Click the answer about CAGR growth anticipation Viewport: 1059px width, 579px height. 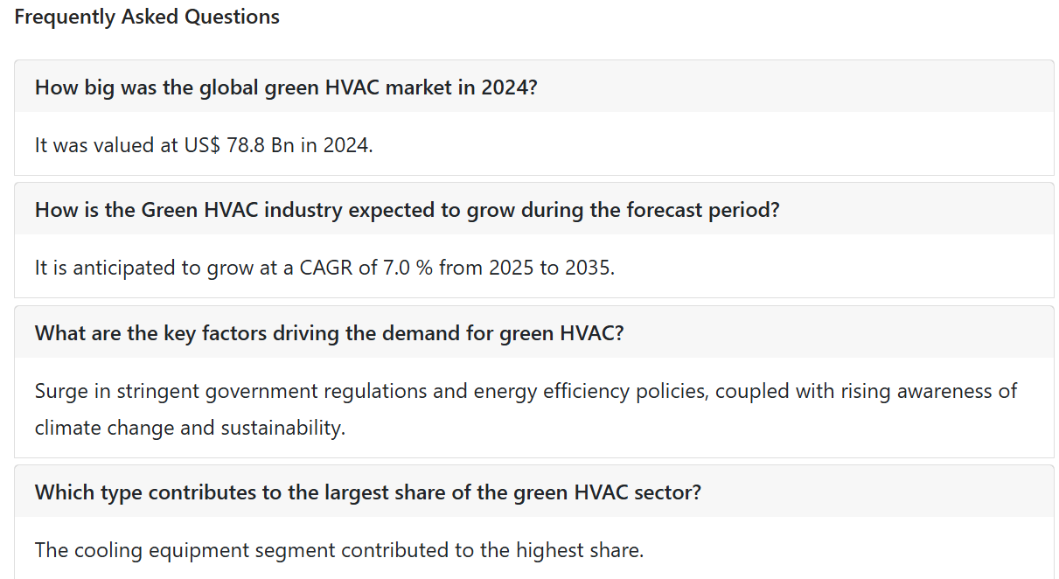(x=324, y=267)
